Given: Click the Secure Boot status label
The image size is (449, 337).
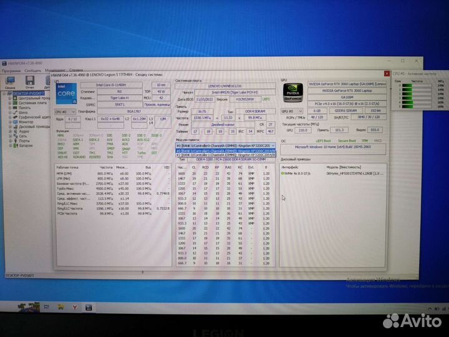Looking at the screenshot, I should pyautogui.click(x=347, y=141).
